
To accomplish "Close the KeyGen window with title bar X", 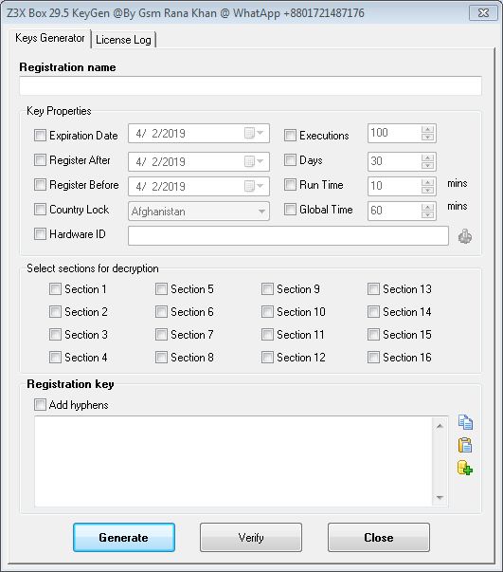I will (483, 12).
